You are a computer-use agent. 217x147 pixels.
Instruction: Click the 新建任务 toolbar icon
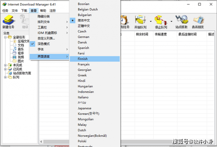8,22
